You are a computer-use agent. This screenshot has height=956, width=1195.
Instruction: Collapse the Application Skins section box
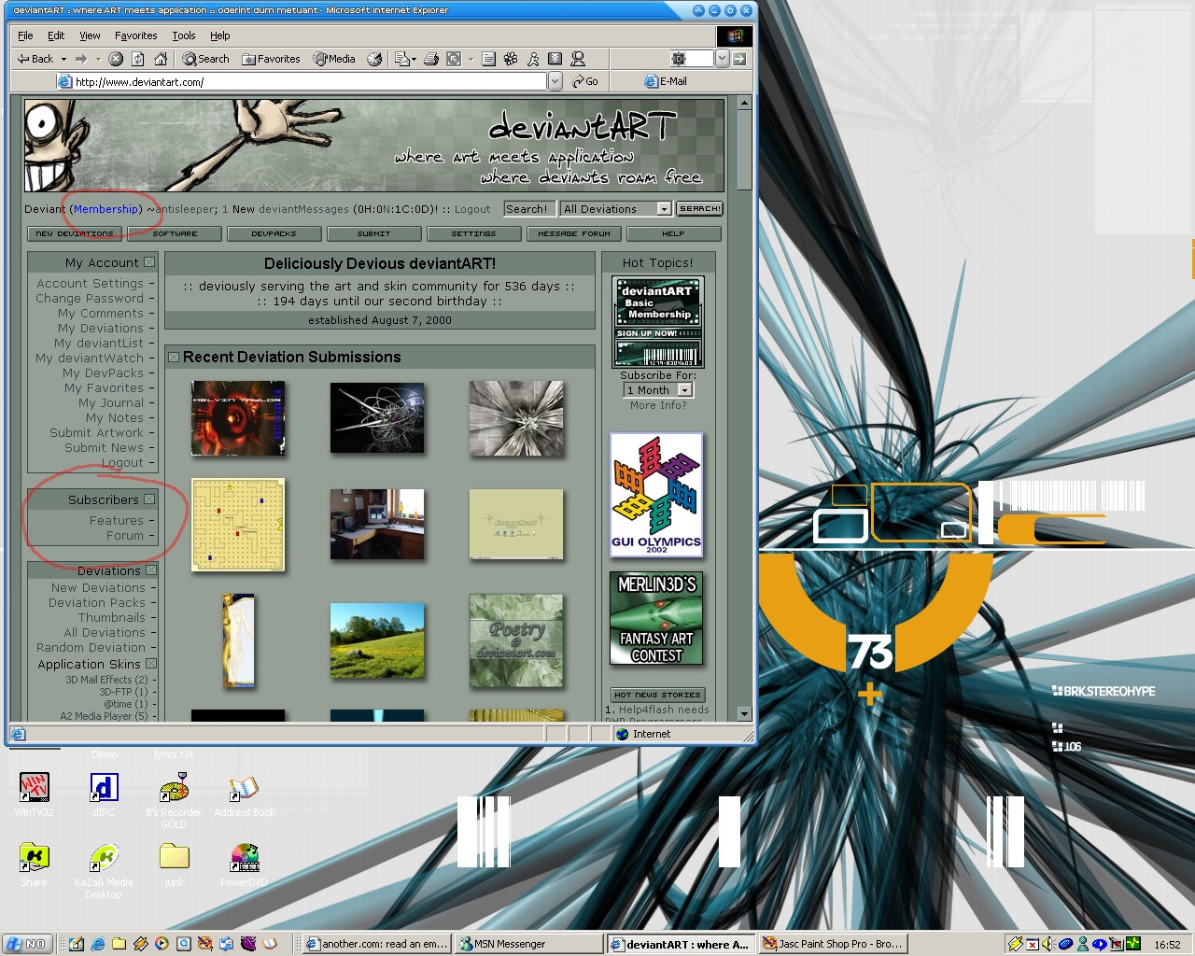pyautogui.click(x=151, y=664)
